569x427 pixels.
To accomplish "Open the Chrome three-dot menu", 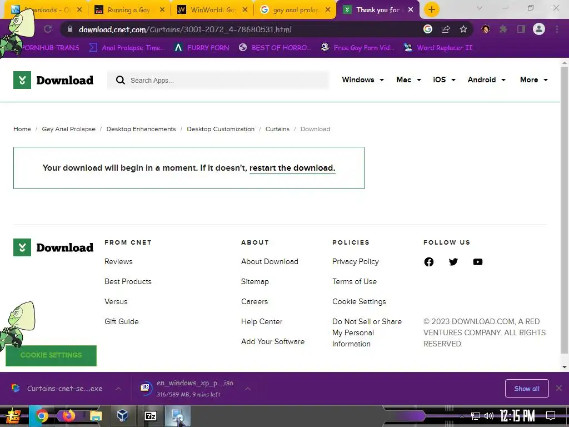I will 557,29.
